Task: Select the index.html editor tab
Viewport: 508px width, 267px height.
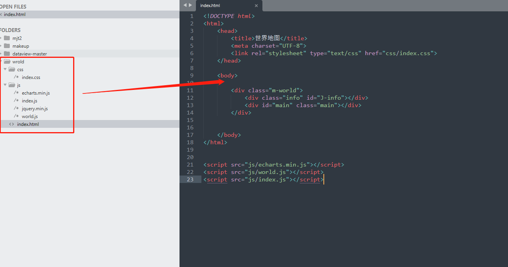Action: click(229, 5)
